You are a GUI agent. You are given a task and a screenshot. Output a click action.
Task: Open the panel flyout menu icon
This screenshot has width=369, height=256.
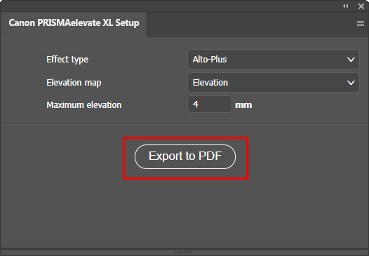(x=361, y=24)
